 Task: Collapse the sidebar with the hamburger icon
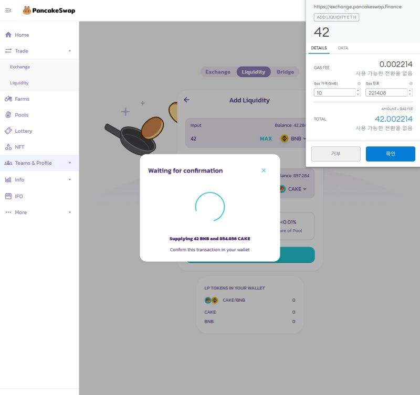tap(8, 10)
